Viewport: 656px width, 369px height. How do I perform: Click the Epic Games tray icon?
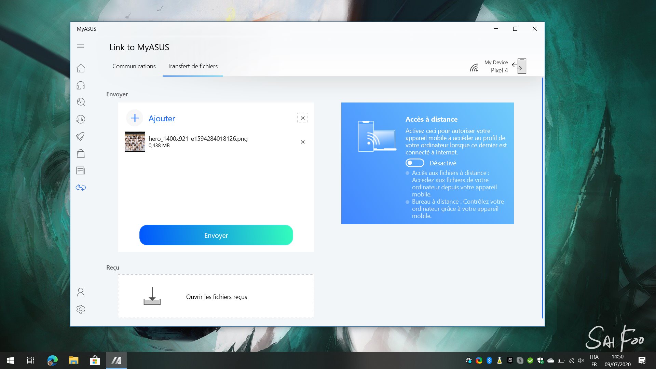[510, 360]
